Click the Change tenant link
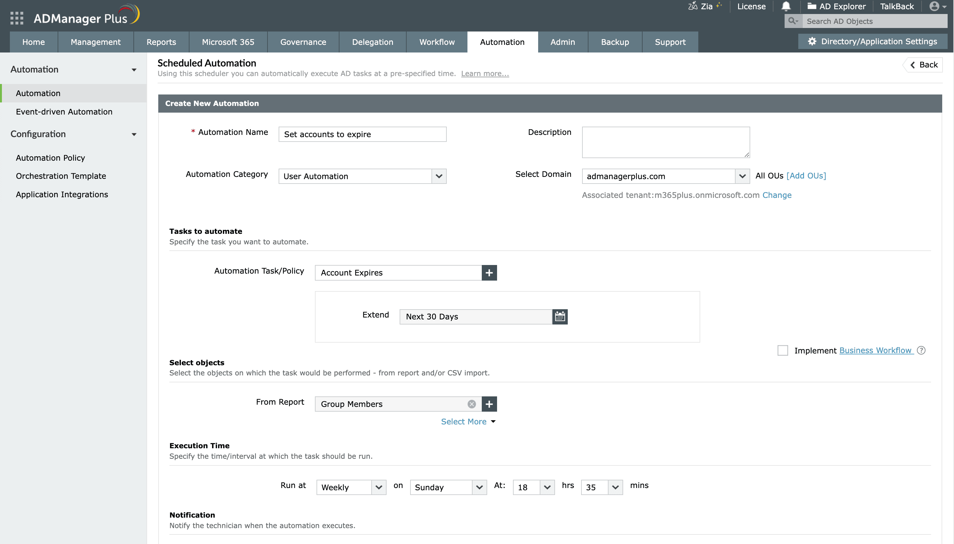Image resolution: width=954 pixels, height=544 pixels. point(777,195)
